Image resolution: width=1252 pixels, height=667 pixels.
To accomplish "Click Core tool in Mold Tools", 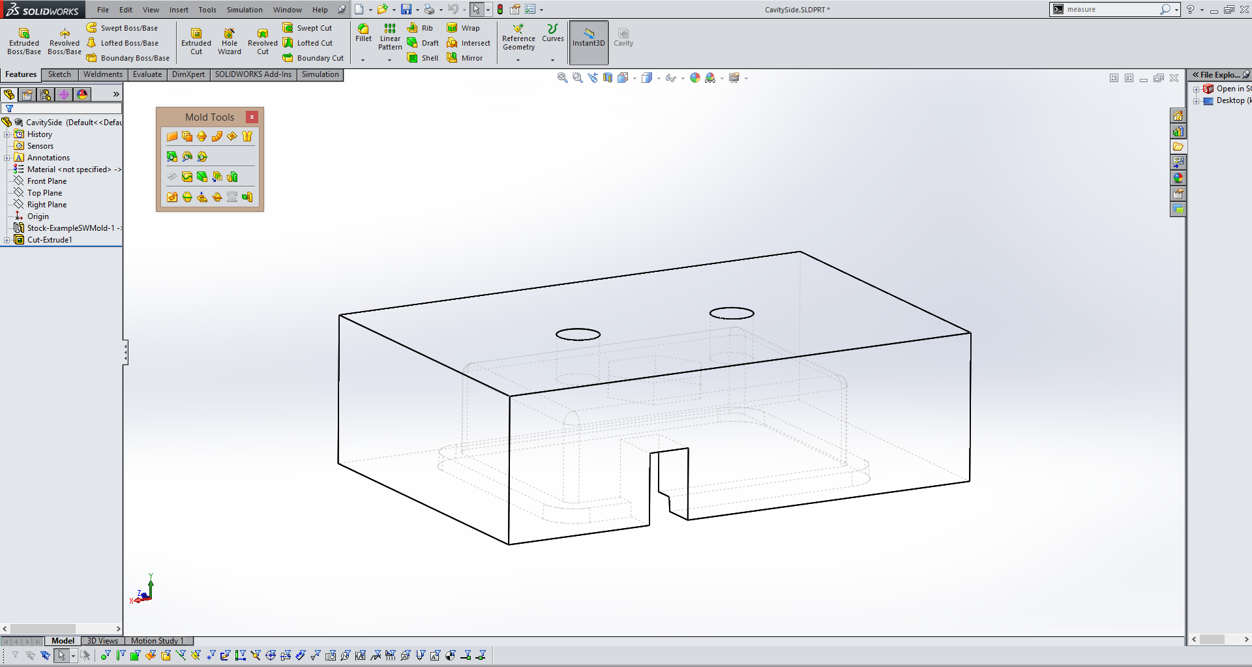I will [247, 197].
